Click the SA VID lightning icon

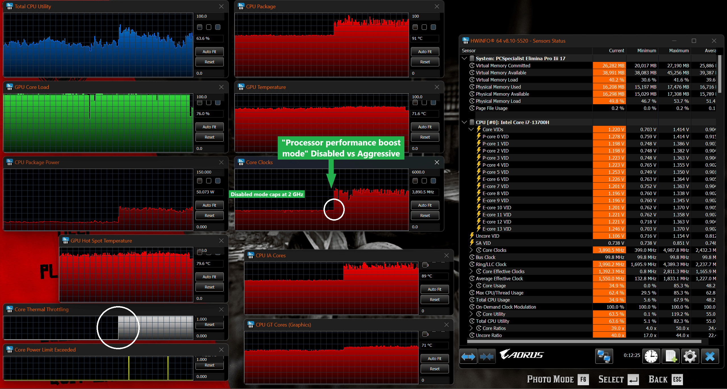pos(472,243)
